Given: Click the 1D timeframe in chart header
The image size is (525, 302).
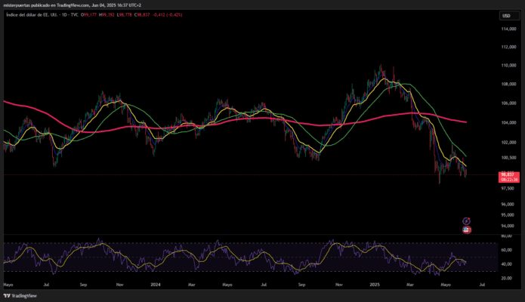Looking at the screenshot, I should coord(63,15).
